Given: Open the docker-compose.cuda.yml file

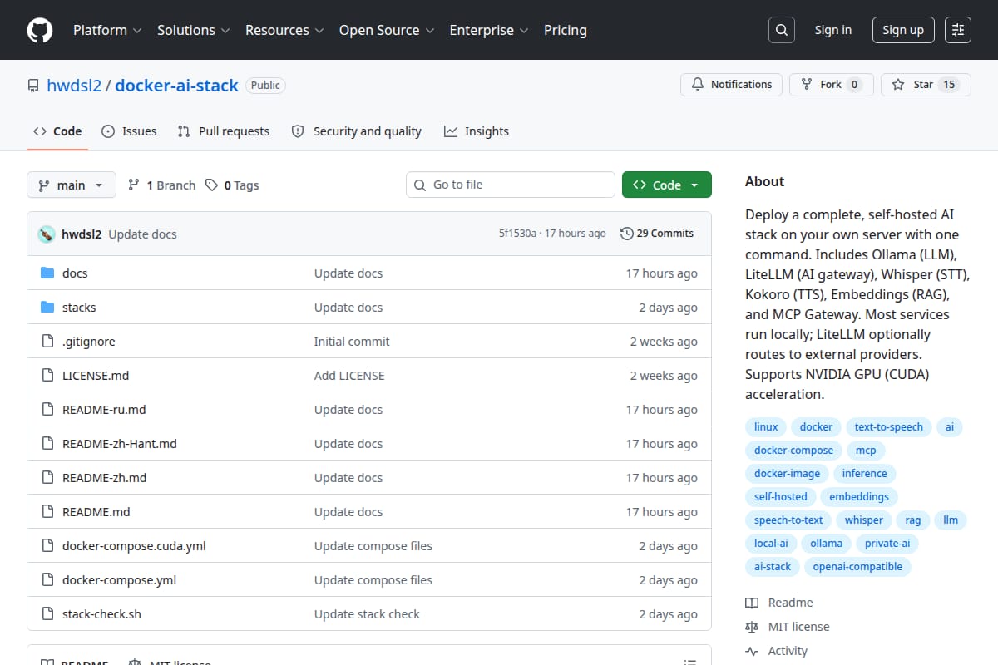Looking at the screenshot, I should 134,546.
